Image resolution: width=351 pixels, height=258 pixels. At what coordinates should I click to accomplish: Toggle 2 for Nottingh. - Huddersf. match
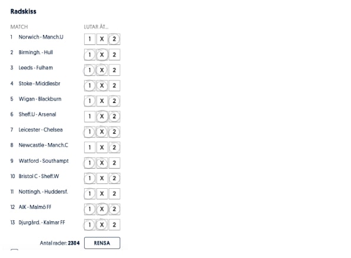pos(114,193)
